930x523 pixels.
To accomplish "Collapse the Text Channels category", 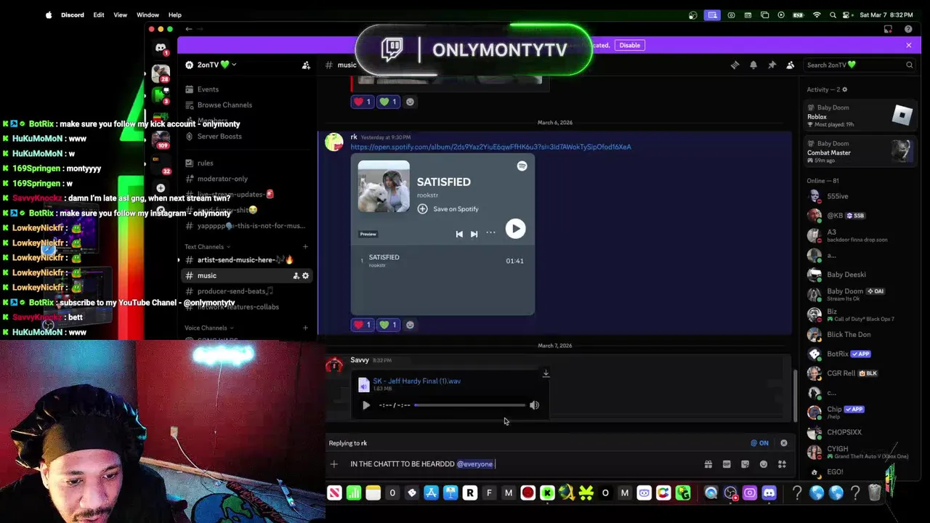I will pyautogui.click(x=206, y=247).
